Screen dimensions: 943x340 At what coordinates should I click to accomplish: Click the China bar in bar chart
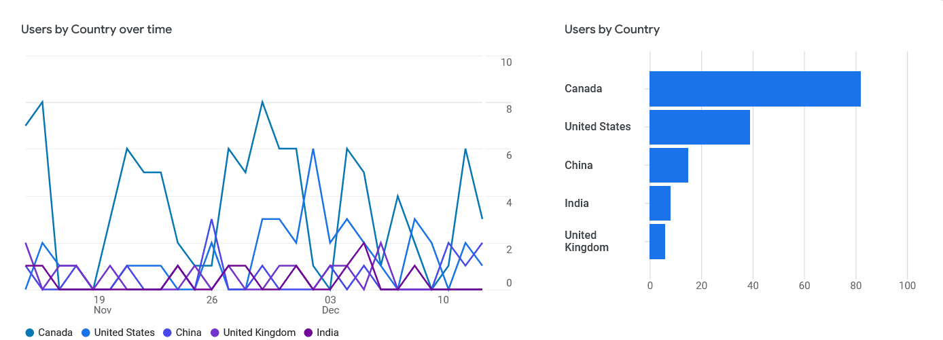coord(669,165)
